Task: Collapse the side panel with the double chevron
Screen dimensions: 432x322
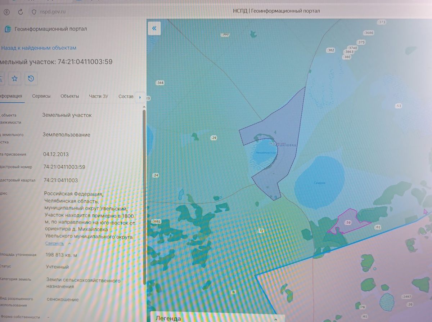Action: [154, 28]
